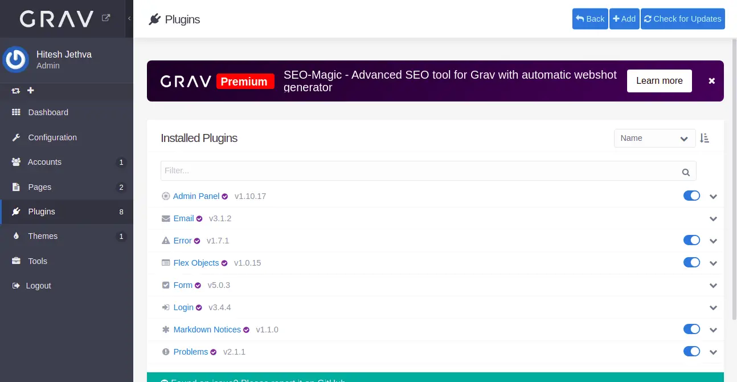Expand the Email plugin details chevron
The image size is (737, 382).
coord(713,219)
